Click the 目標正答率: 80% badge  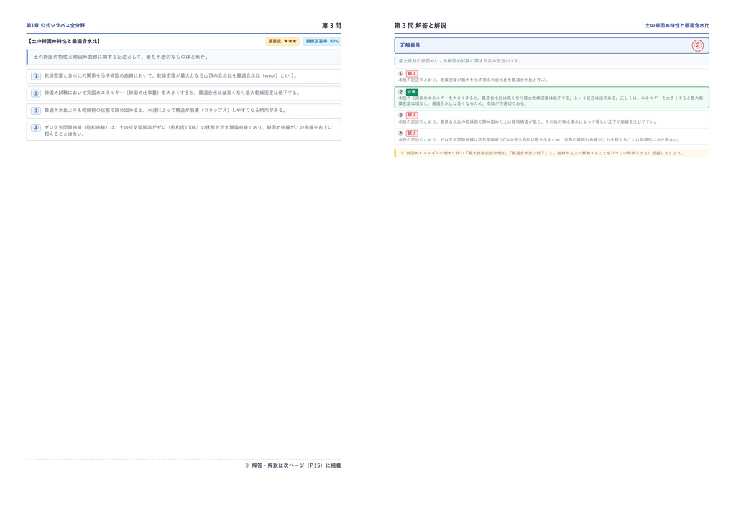click(322, 41)
